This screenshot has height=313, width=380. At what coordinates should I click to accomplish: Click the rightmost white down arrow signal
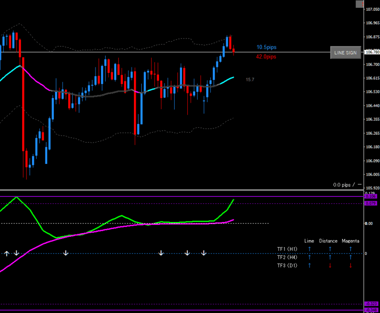coord(204,253)
